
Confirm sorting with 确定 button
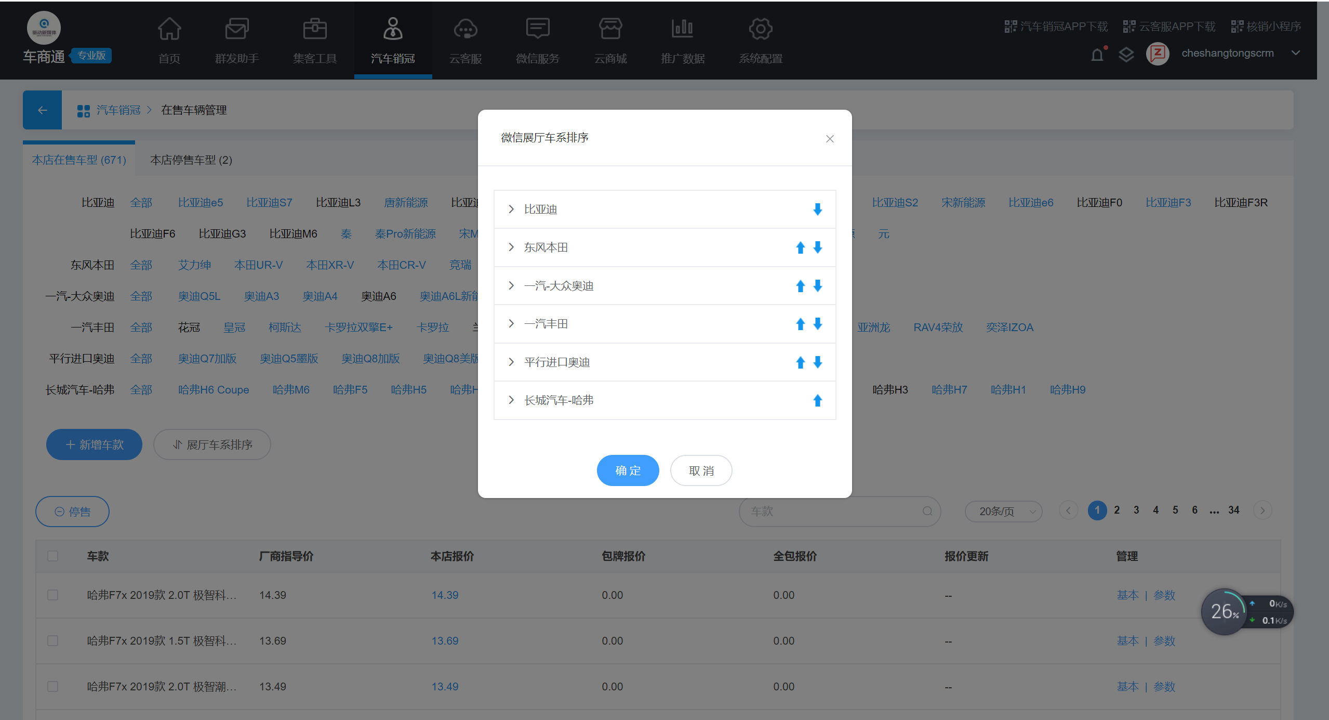coord(628,470)
